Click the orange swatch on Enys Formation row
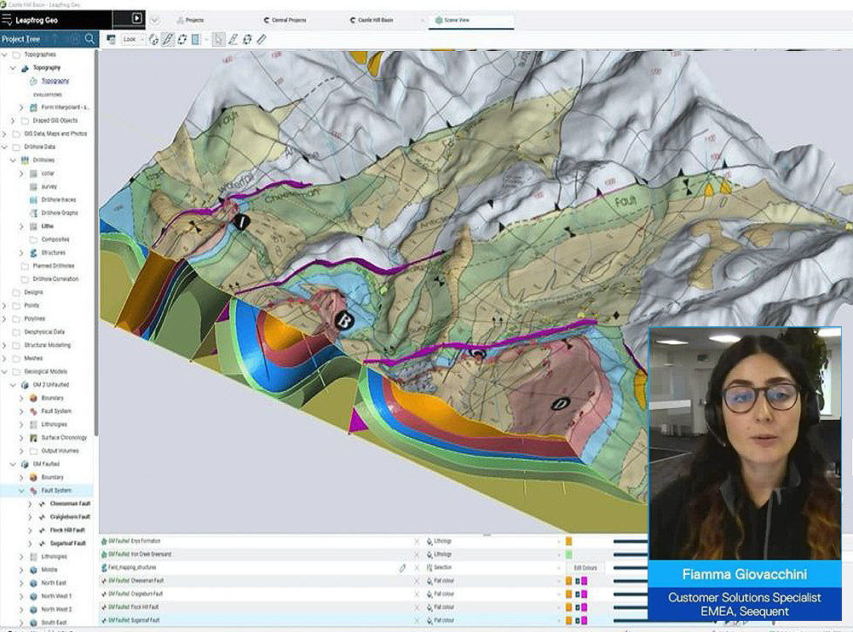853x632 pixels. point(568,541)
